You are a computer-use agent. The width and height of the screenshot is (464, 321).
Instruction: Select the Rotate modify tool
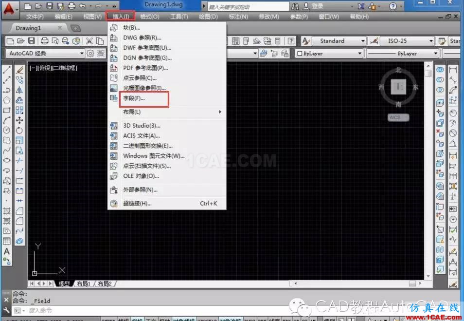pos(19,131)
